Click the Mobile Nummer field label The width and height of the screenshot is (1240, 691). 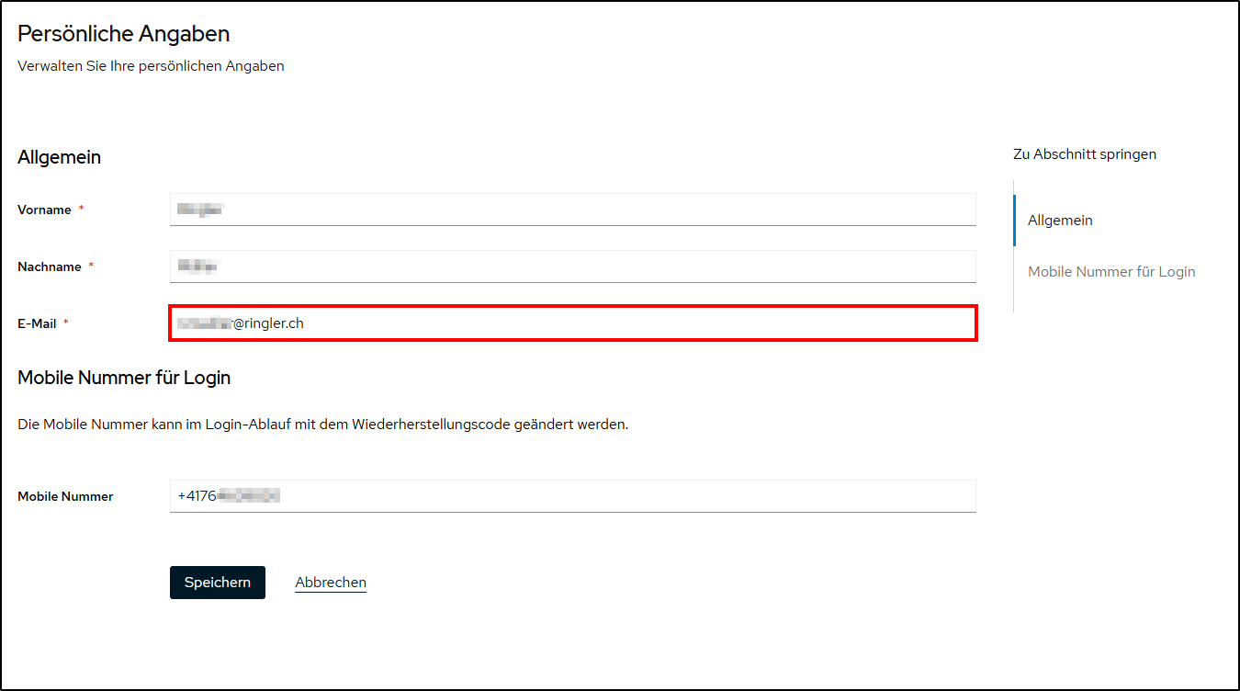(65, 496)
